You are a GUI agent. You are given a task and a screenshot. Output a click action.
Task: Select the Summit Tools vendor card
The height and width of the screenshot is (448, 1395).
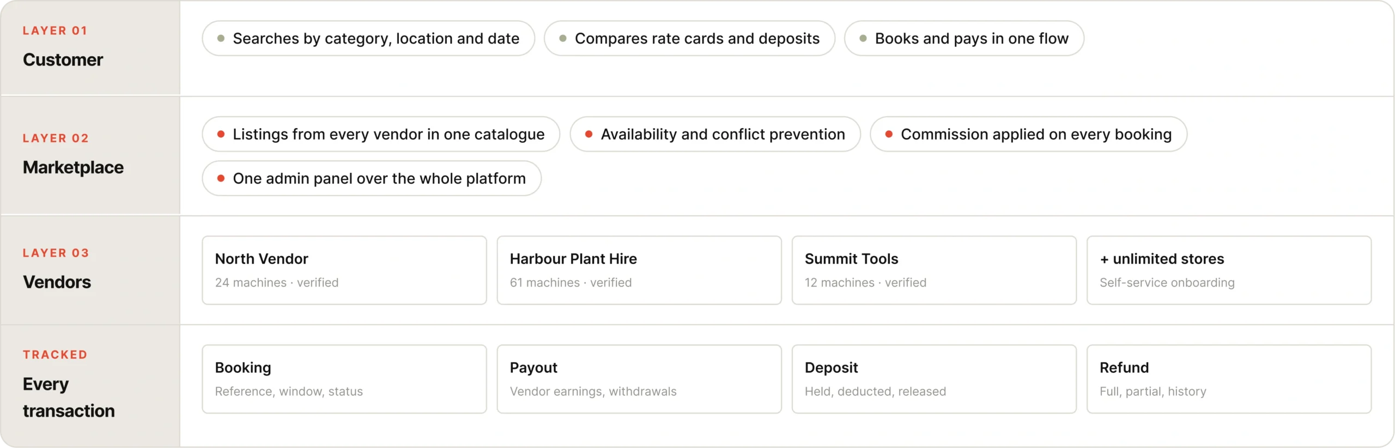(x=934, y=270)
